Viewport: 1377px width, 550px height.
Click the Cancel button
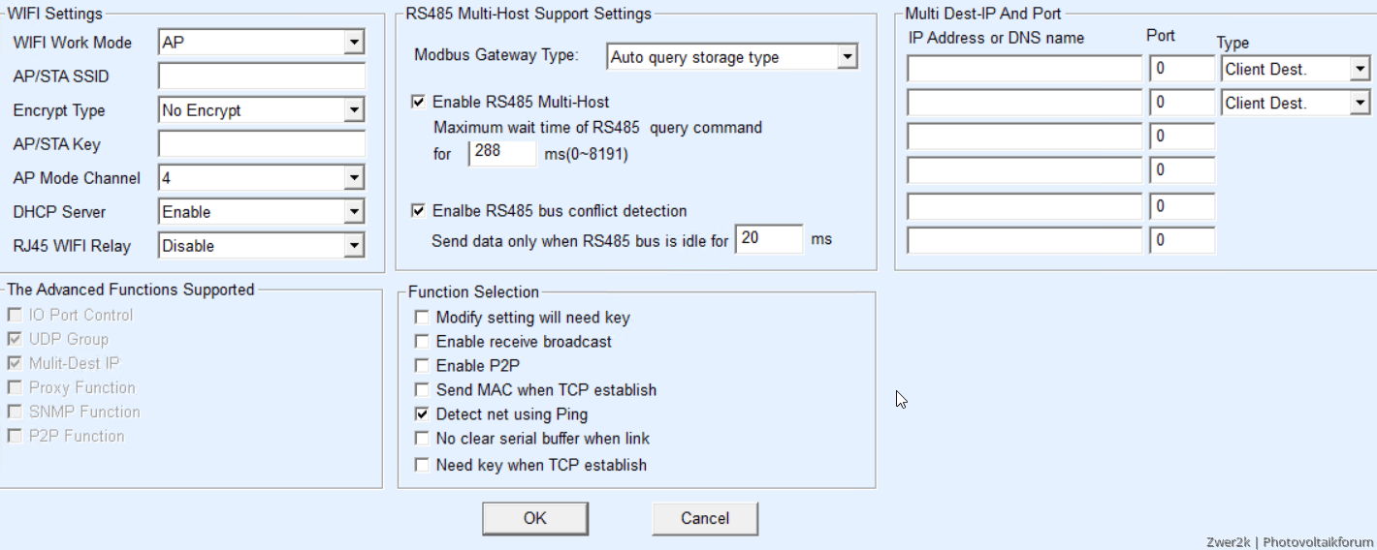coord(705,519)
